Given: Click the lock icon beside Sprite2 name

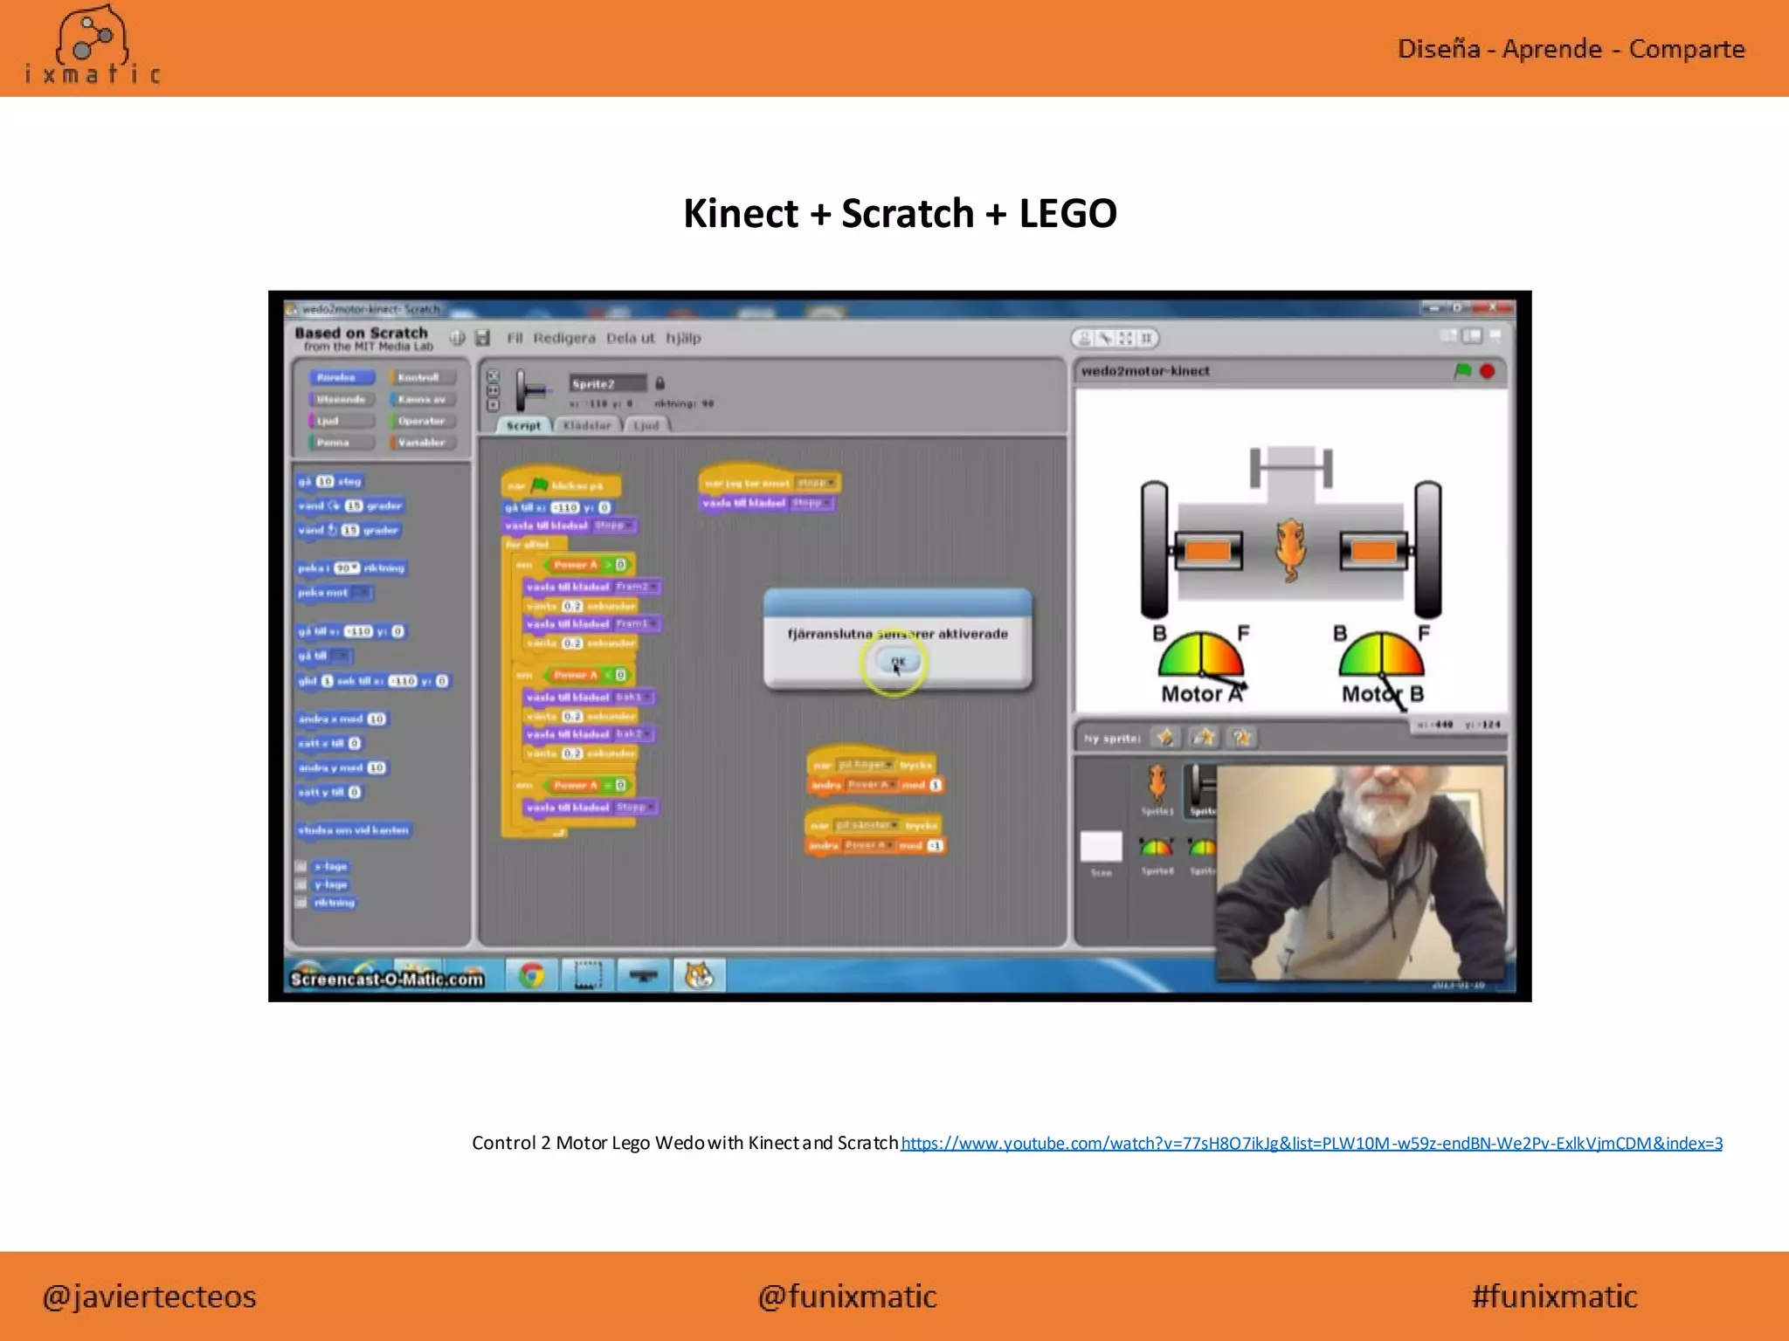Looking at the screenshot, I should pyautogui.click(x=660, y=383).
